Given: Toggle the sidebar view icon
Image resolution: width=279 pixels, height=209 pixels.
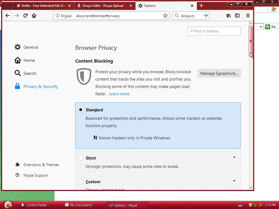Looking at the screenshot, I should [x=237, y=16].
